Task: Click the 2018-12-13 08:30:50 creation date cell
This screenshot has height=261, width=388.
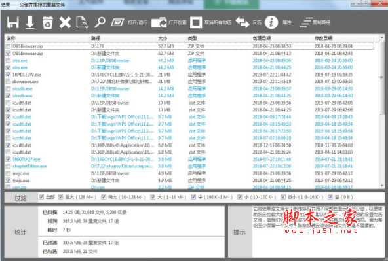Action: (272, 145)
